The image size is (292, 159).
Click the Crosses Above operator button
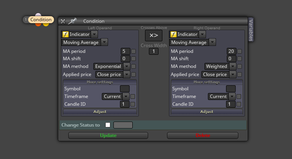point(154,36)
